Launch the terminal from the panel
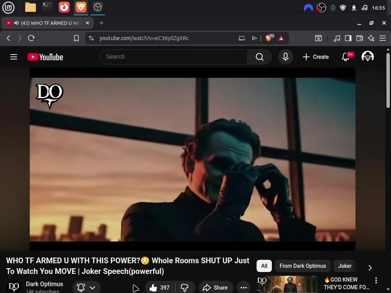The image size is (391, 293). [47, 7]
